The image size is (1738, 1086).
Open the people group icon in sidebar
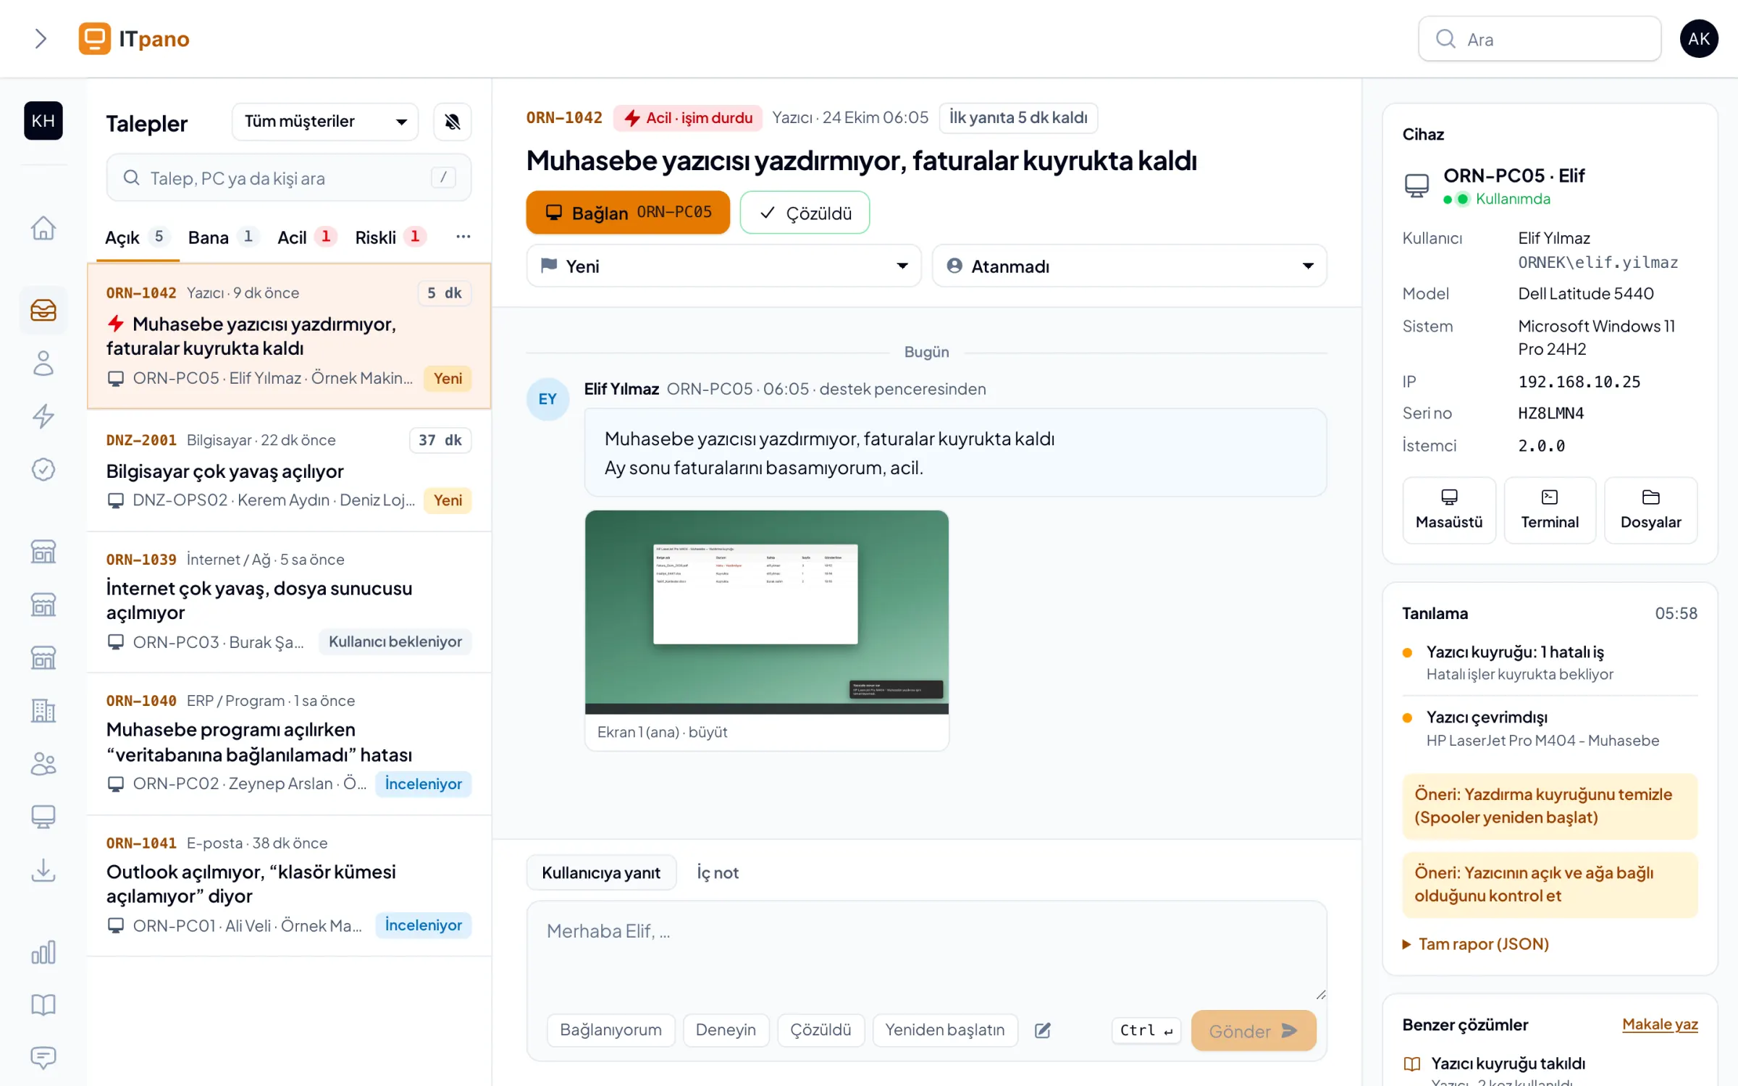[43, 764]
